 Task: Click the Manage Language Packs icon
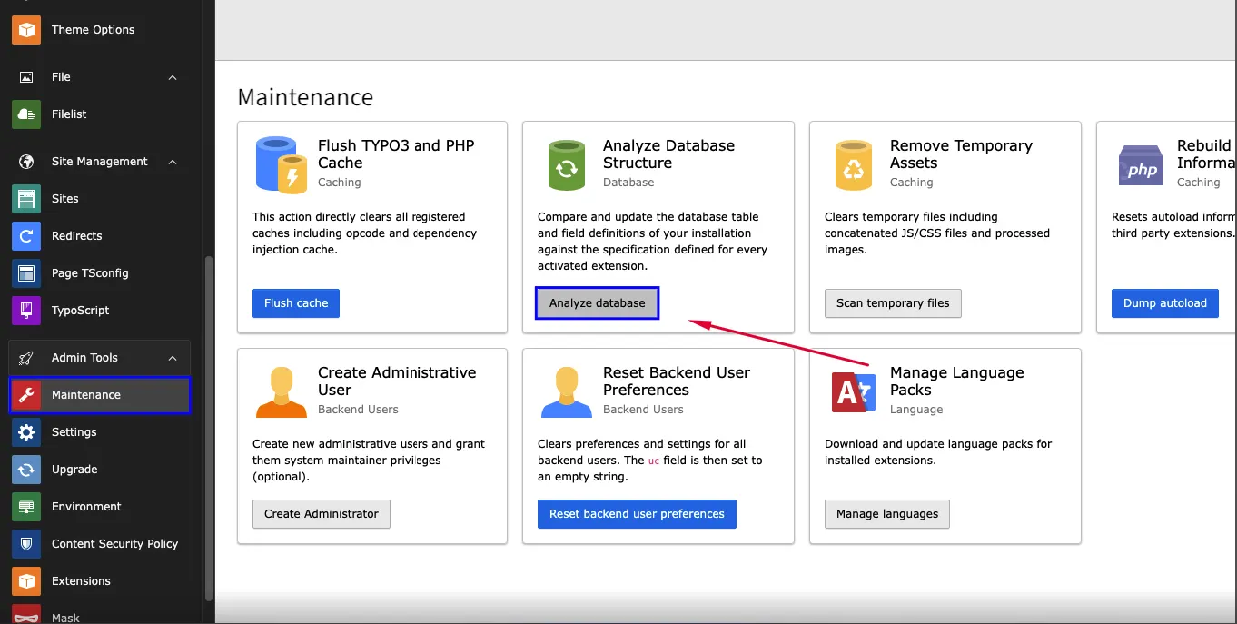[854, 392]
